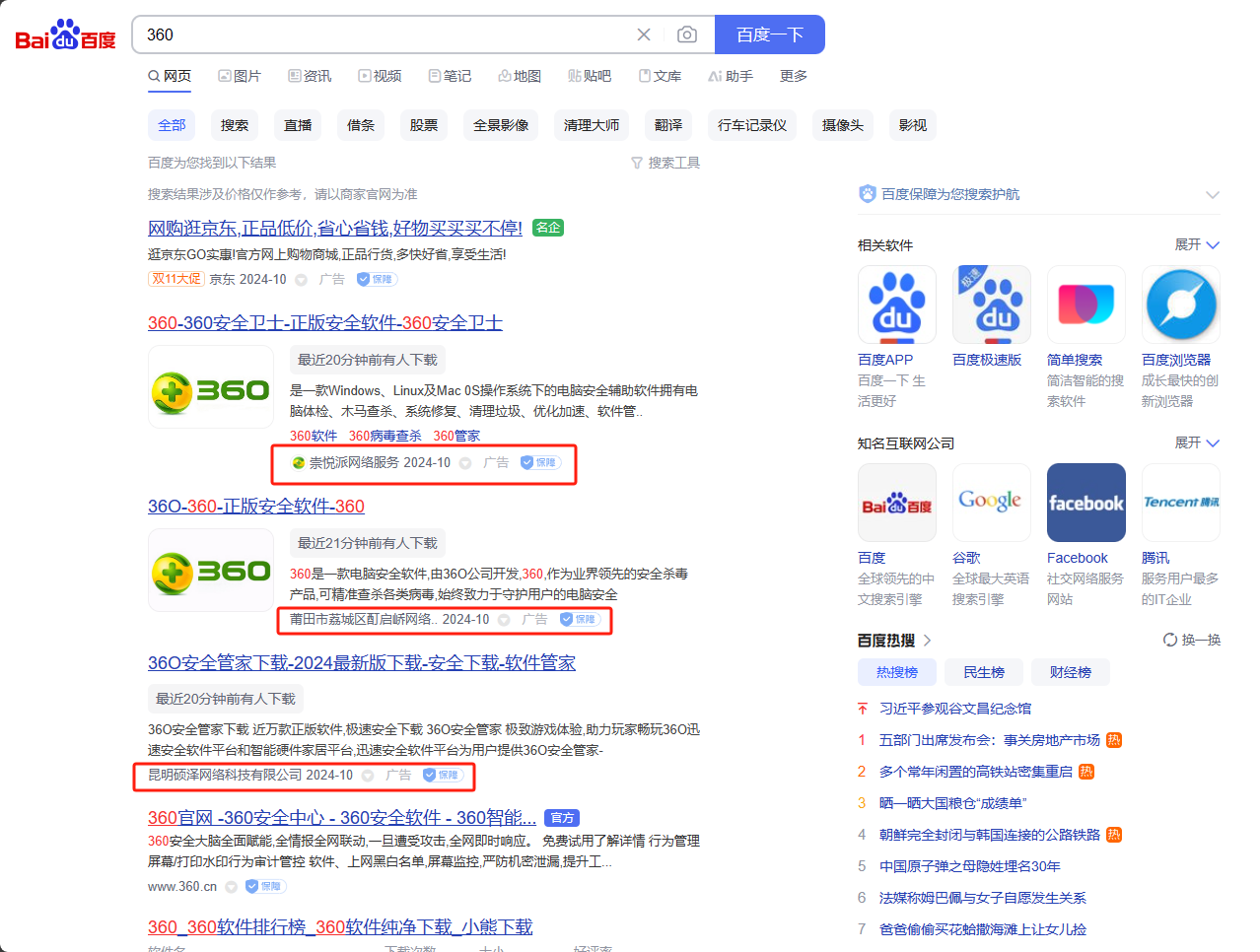Expand the 百度保障为您搜索护航 panel chevron
This screenshot has height=952, width=1260.
[x=1213, y=194]
